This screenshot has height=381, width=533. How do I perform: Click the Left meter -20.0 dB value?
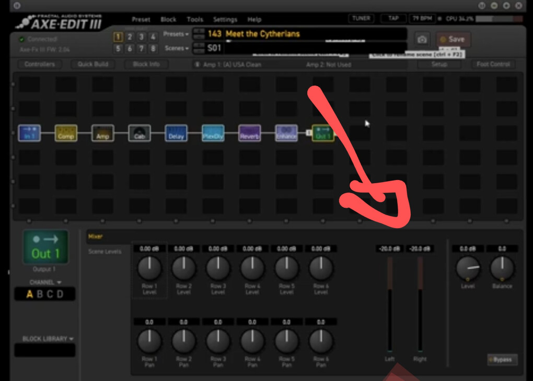click(x=389, y=249)
